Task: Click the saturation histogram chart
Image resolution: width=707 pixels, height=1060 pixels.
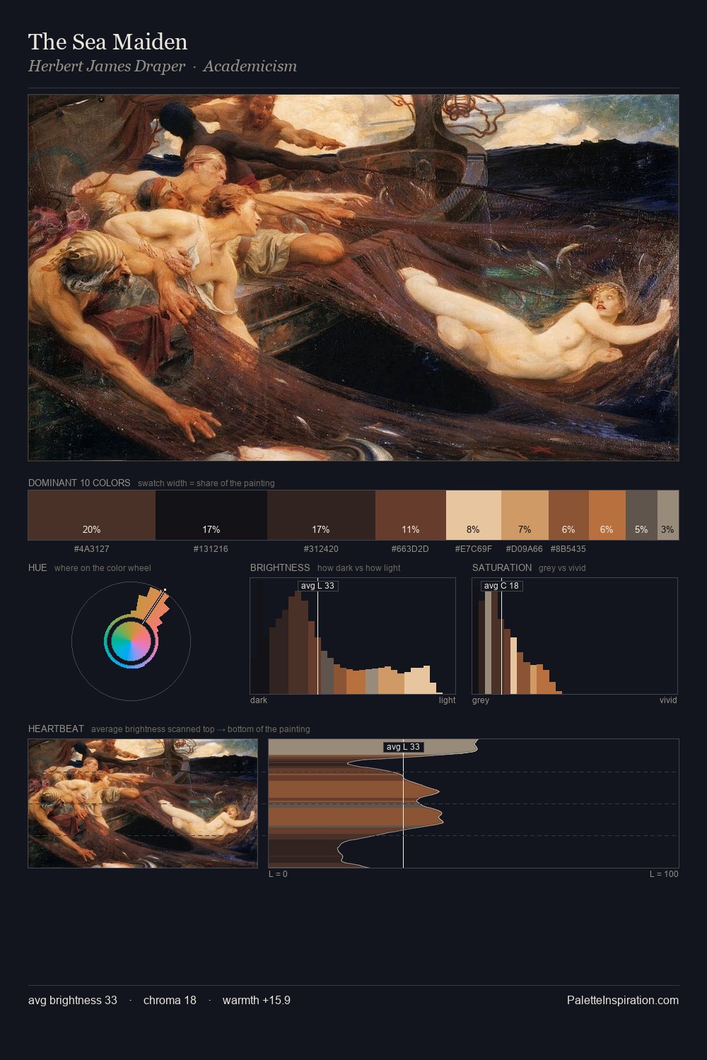Action: coord(575,636)
